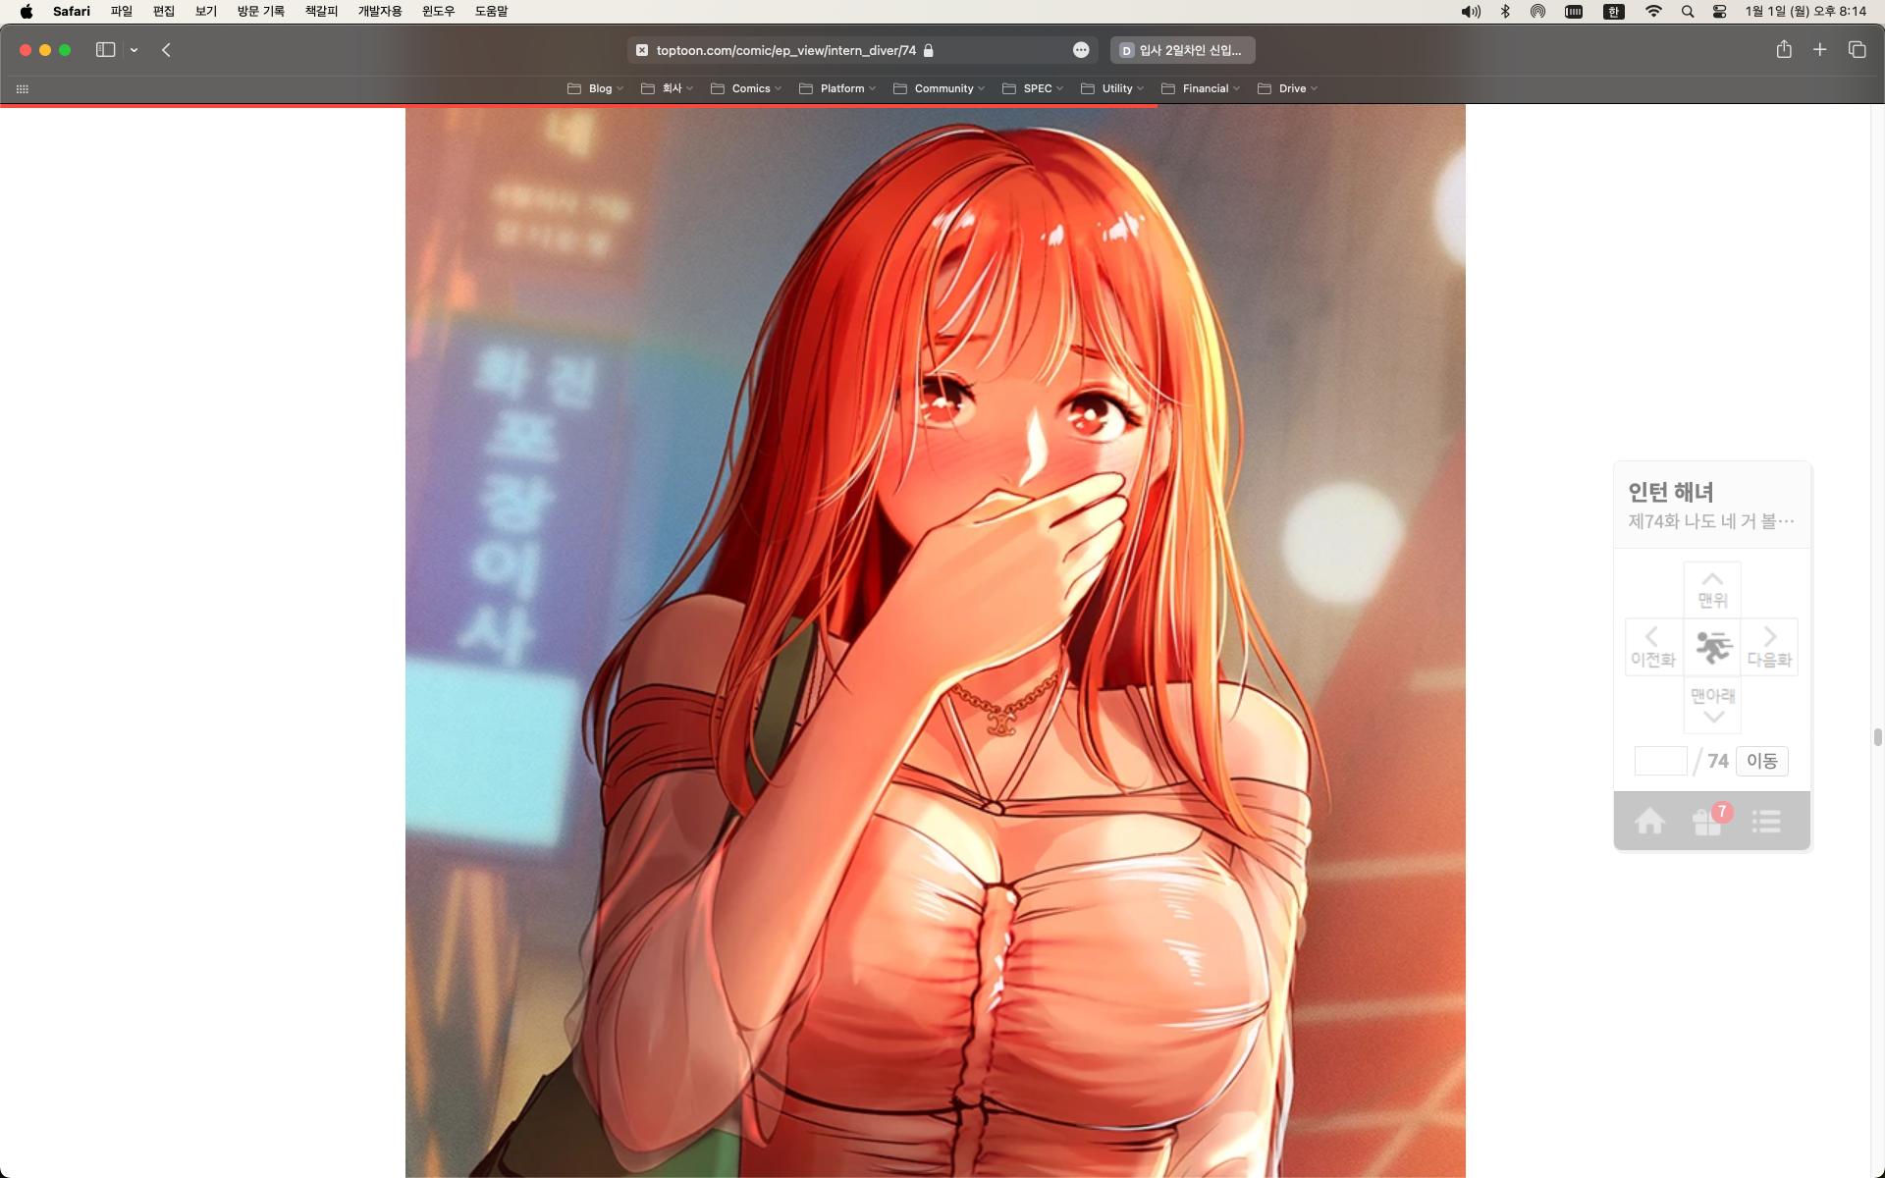
Task: Open the Safari application menu
Action: click(x=72, y=12)
